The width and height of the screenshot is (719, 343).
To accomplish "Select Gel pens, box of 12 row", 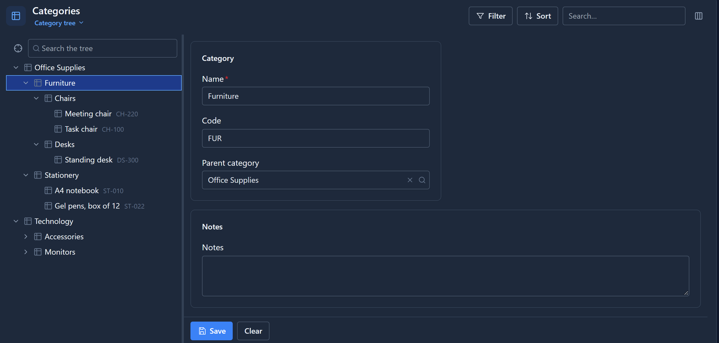I will tap(94, 206).
